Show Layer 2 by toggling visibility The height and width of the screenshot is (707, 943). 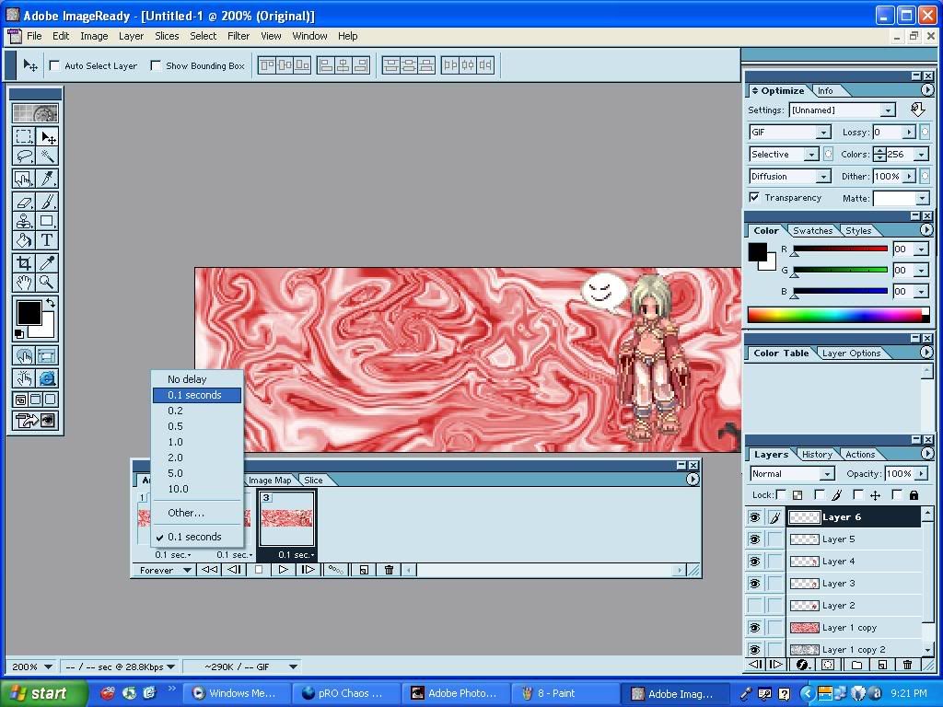(x=754, y=606)
